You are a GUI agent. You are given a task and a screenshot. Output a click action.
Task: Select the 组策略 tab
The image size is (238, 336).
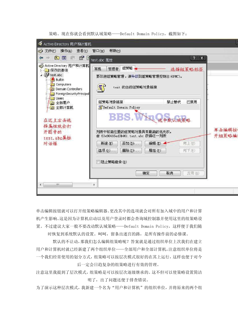128,68
